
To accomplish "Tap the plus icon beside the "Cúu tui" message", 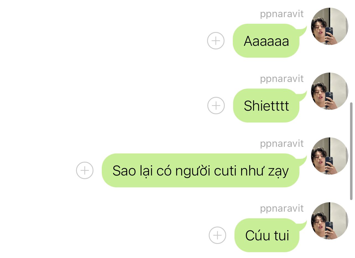I will 217,235.
